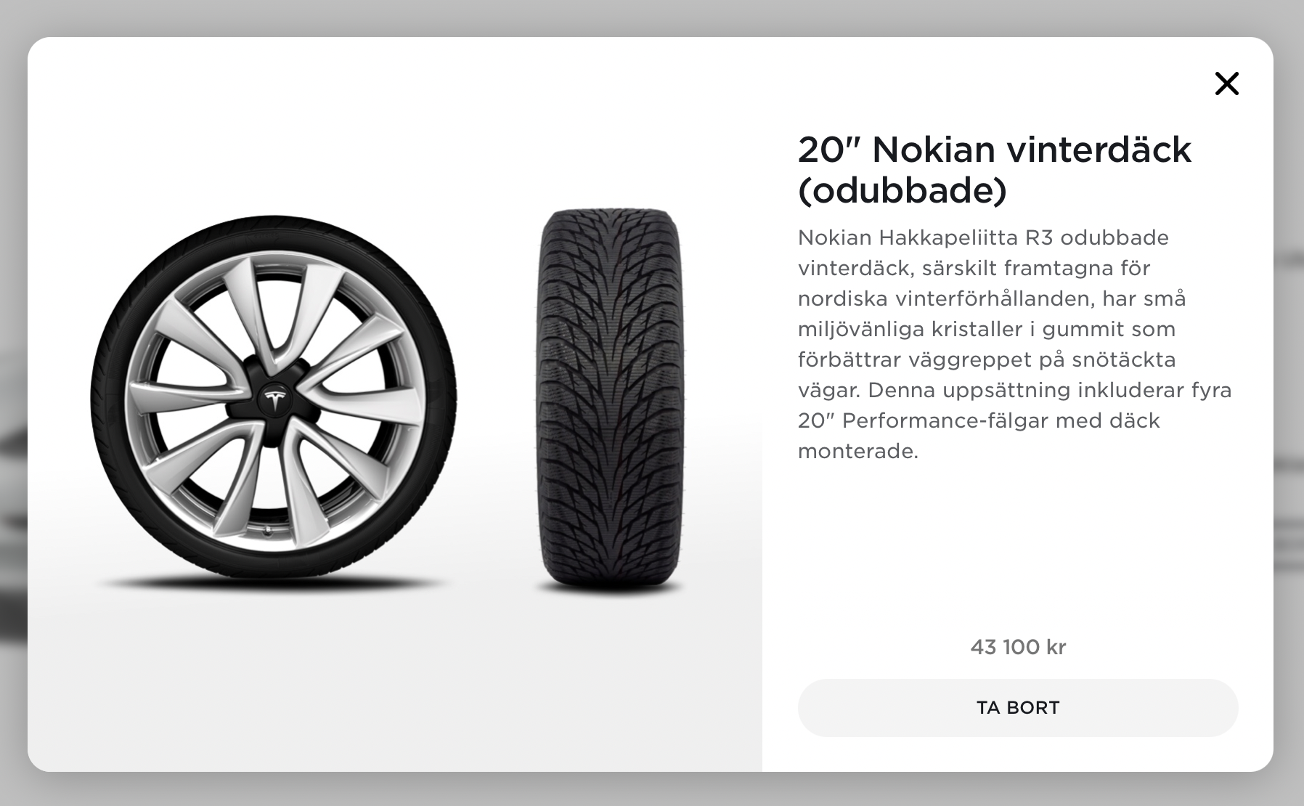This screenshot has height=806, width=1304.
Task: Close the winter tire details dialog
Action: (1226, 84)
